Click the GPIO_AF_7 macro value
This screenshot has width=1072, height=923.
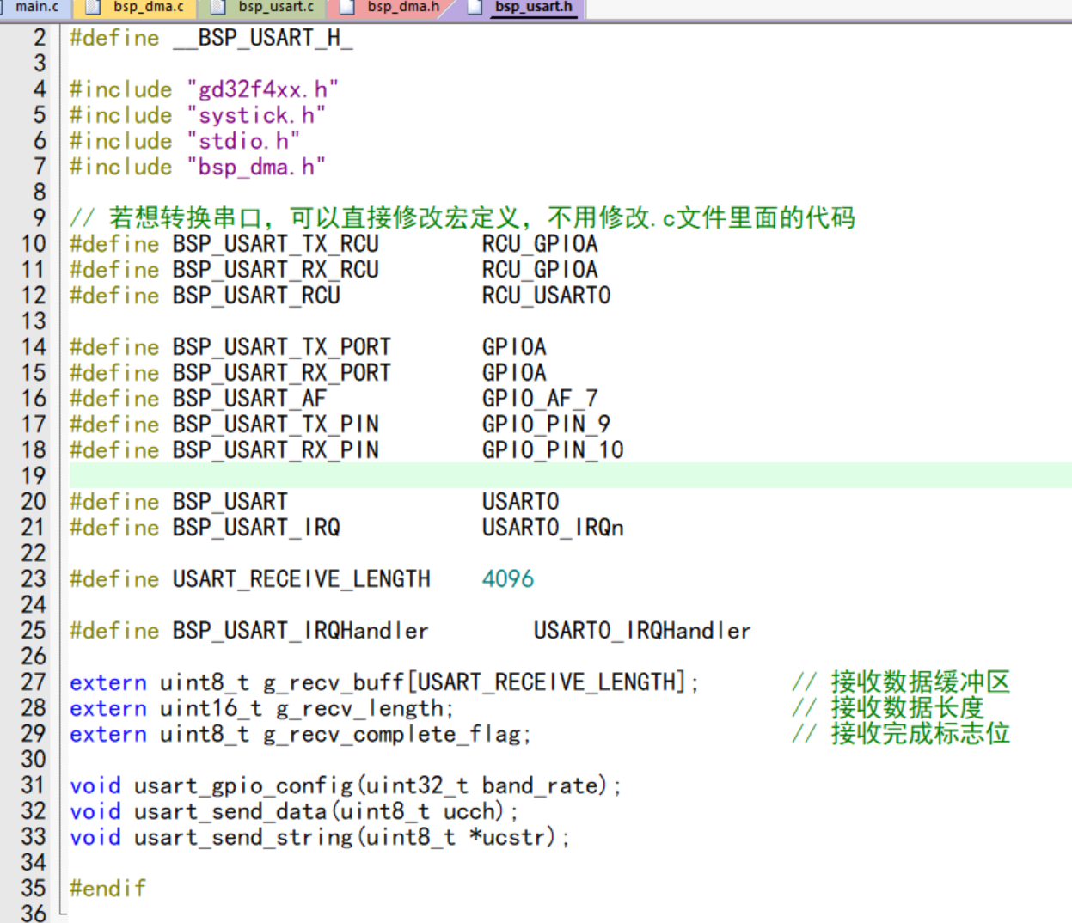click(539, 398)
